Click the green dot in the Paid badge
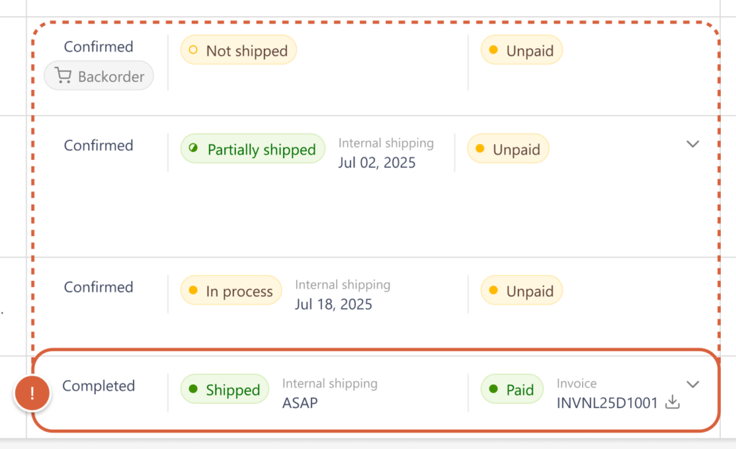 pyautogui.click(x=493, y=389)
